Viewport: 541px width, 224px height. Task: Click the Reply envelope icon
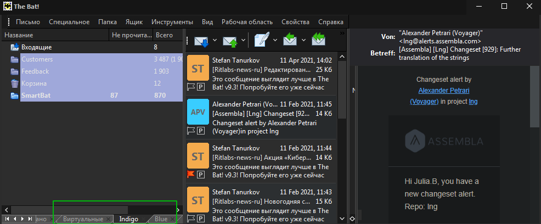coord(291,40)
